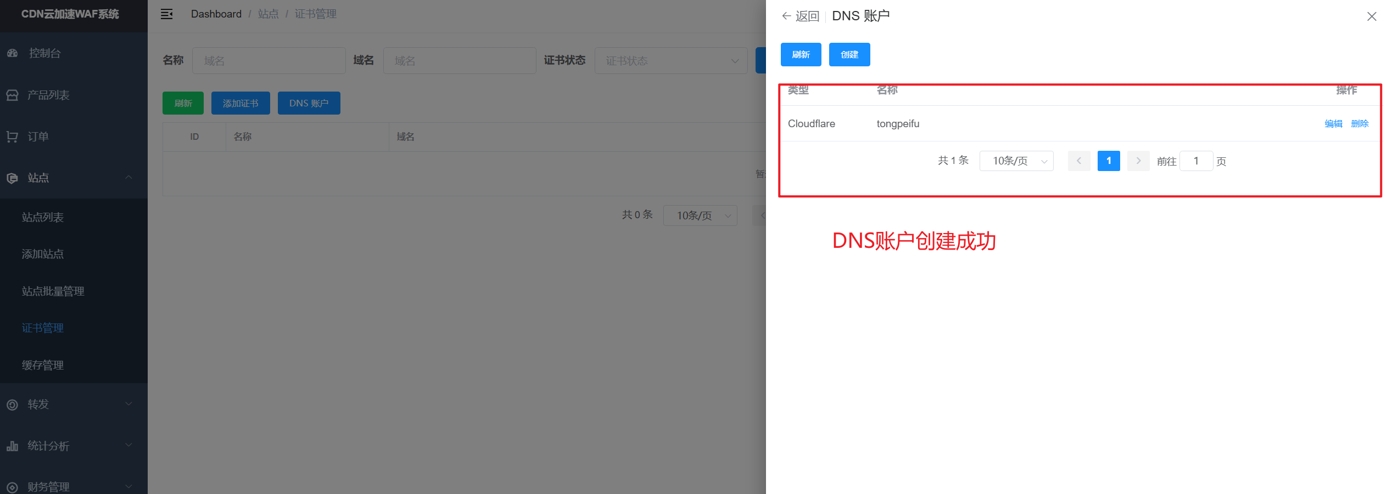Image resolution: width=1398 pixels, height=494 pixels.
Task: Click 编辑 link for tongpeifu account
Action: click(x=1333, y=124)
